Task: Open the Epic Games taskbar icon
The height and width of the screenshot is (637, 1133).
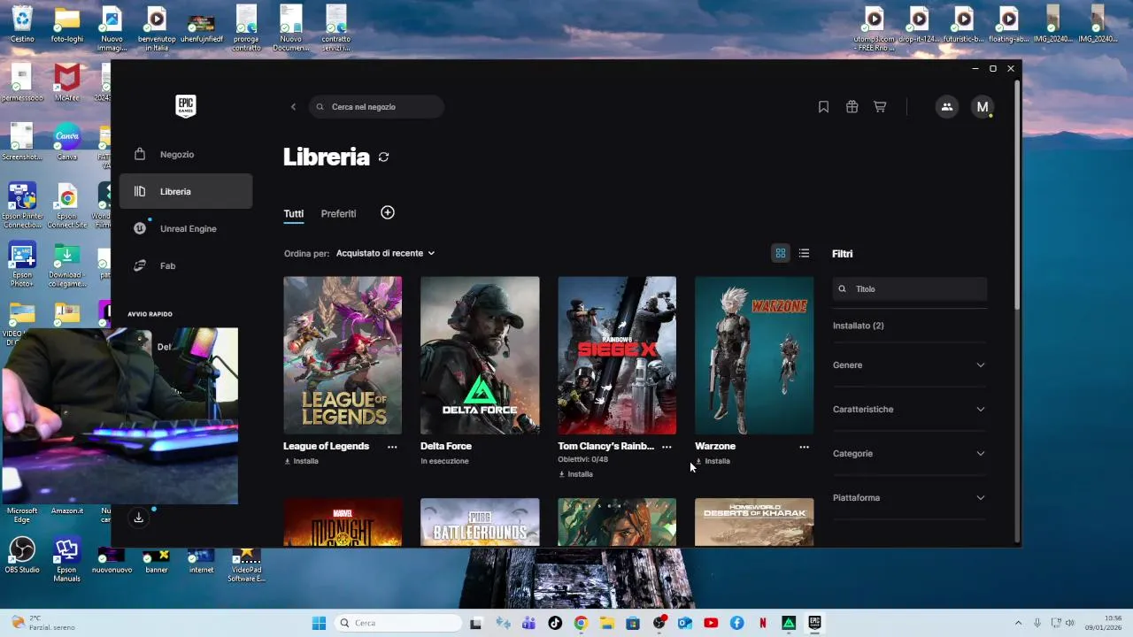Action: [814, 623]
